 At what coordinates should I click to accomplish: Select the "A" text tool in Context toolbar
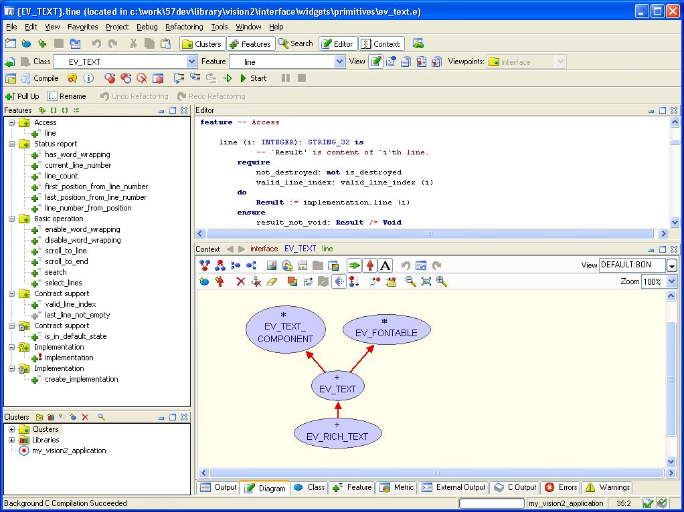[x=386, y=265]
